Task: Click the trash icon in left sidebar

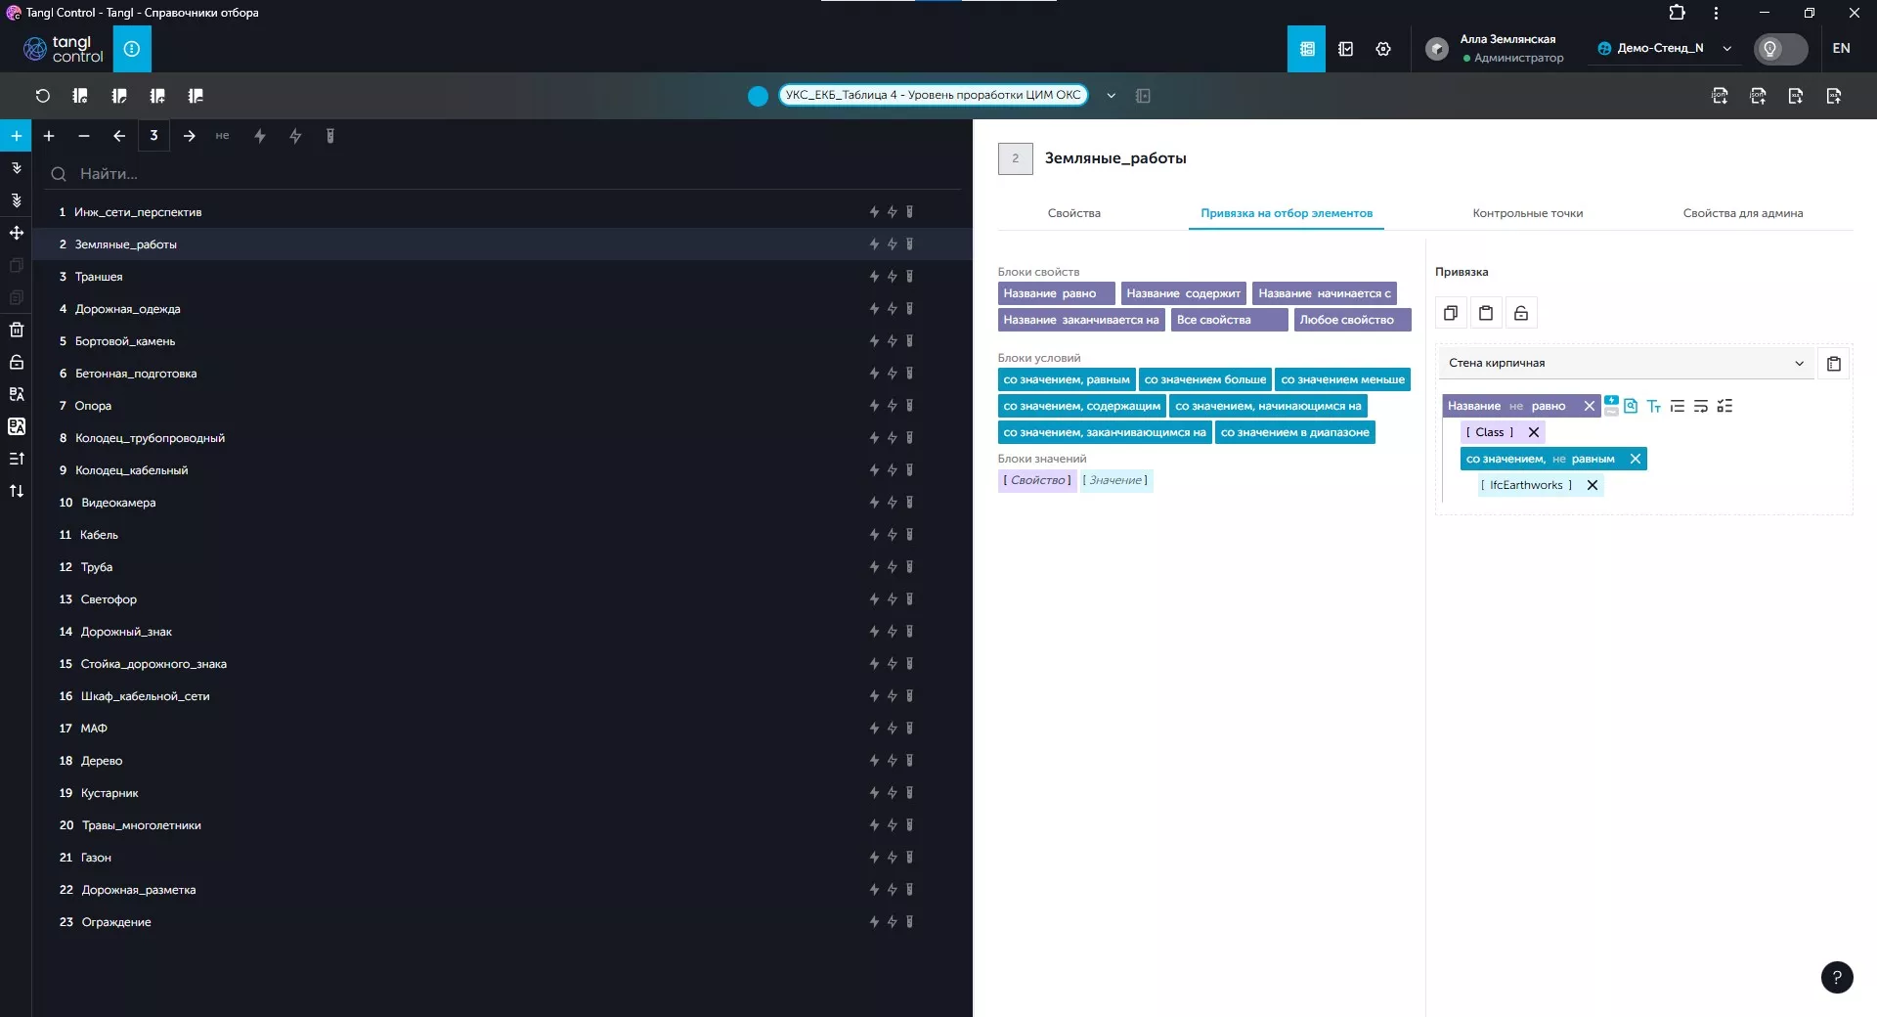Action: click(17, 330)
